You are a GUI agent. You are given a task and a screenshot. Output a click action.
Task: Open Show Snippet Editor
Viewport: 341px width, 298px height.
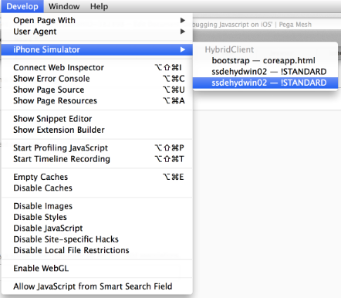[x=97, y=119]
